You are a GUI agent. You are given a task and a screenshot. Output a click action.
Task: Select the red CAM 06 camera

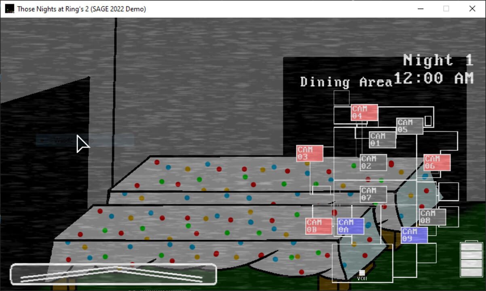coord(437,162)
